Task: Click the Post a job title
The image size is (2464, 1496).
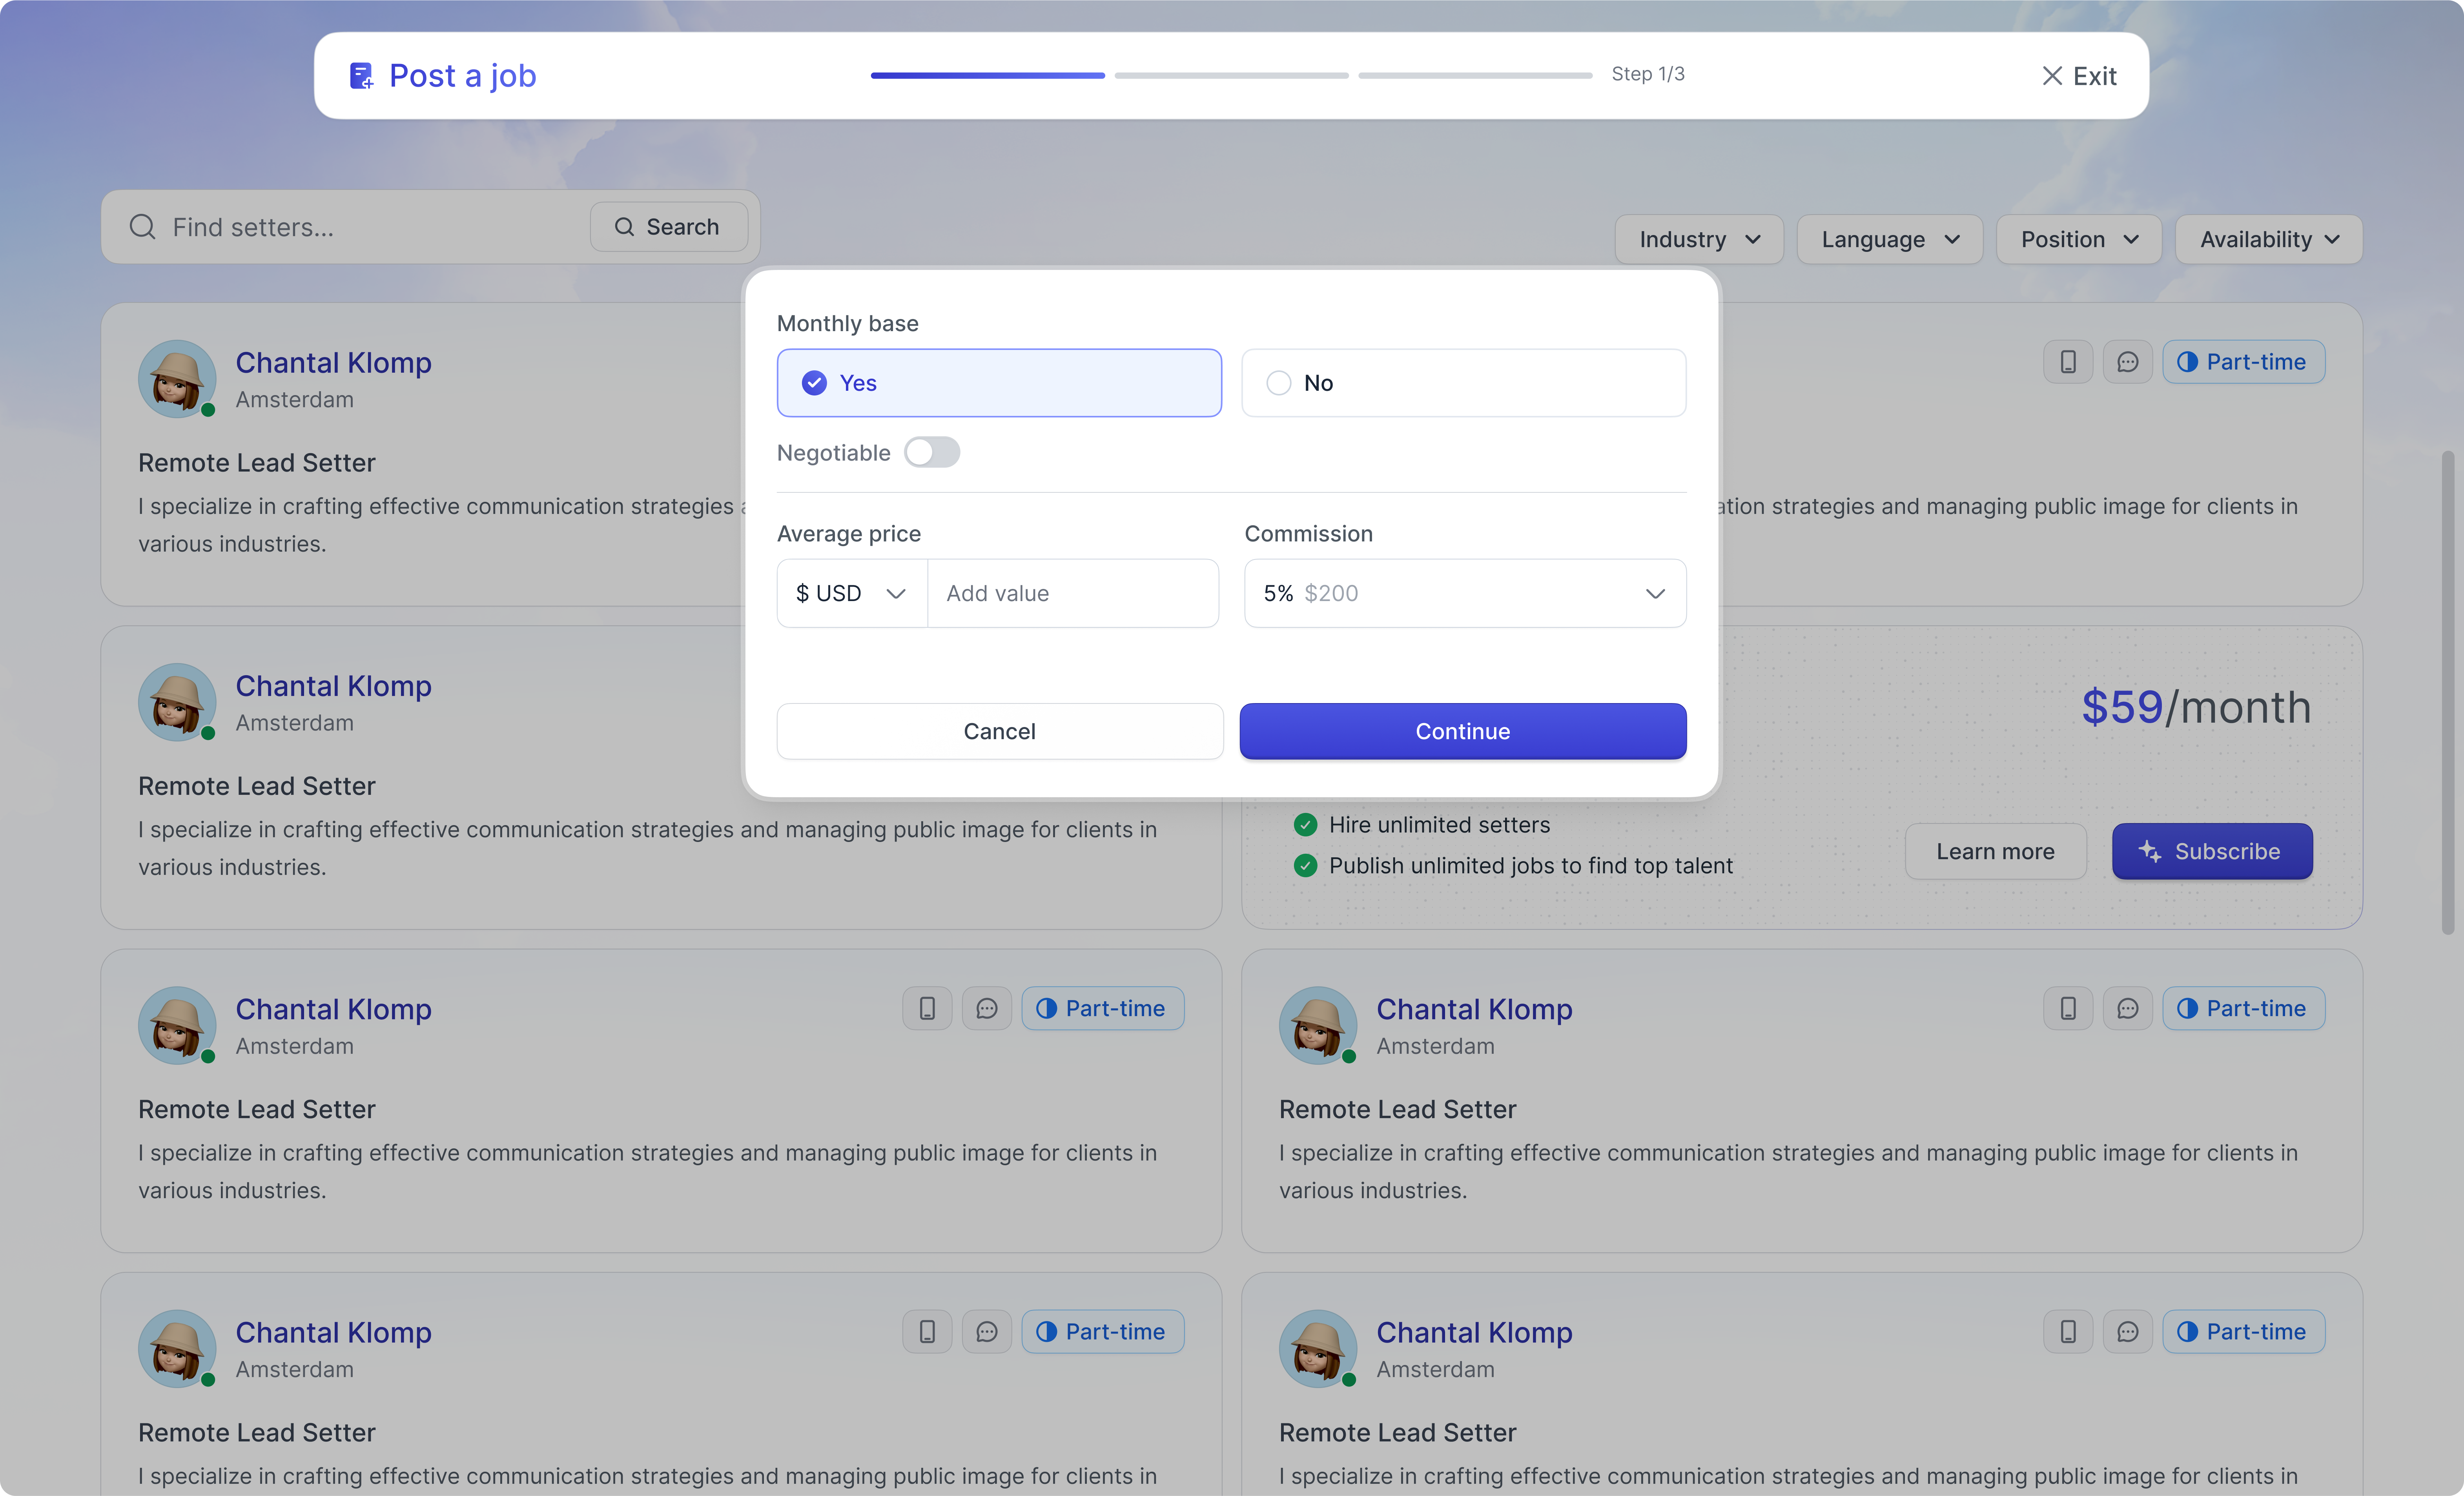Action: point(462,76)
